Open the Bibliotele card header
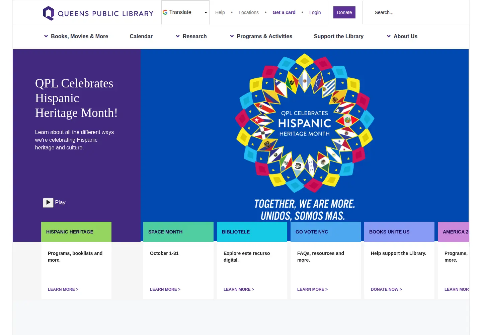The image size is (482, 335). click(x=252, y=232)
